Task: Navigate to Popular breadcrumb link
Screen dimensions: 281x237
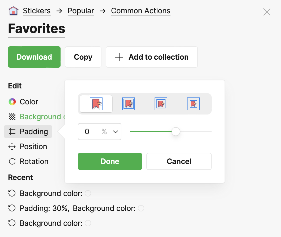Action: (81, 11)
